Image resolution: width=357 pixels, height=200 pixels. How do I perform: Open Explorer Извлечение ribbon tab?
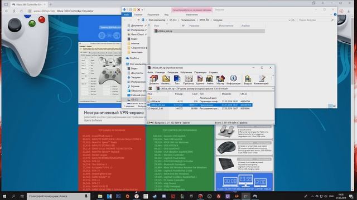(x=192, y=15)
